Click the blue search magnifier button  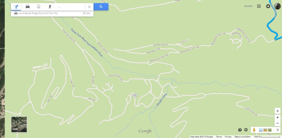tap(101, 7)
